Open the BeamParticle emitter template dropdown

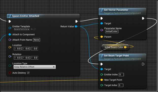22,29
